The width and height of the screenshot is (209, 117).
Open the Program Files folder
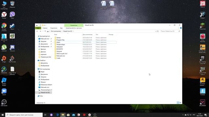pyautogui.click(x=60, y=40)
